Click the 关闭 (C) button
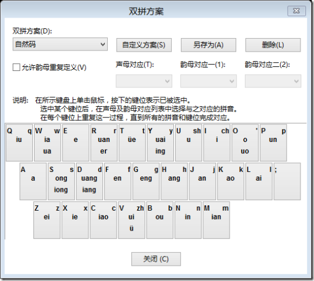This screenshot has height=281, width=314. point(156,259)
